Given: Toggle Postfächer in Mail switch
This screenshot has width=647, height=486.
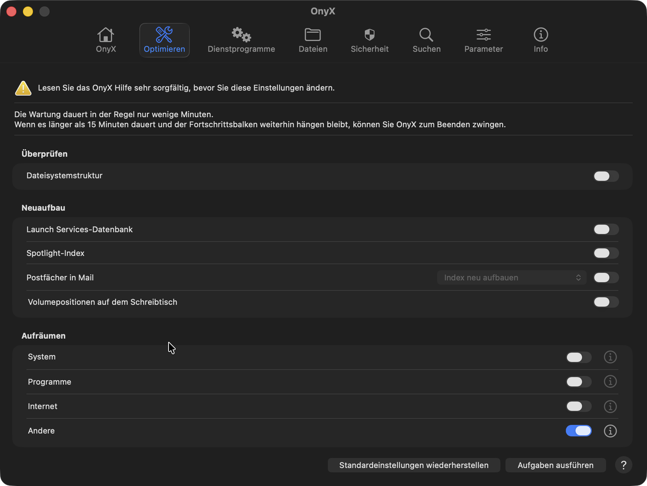Looking at the screenshot, I should pos(606,278).
